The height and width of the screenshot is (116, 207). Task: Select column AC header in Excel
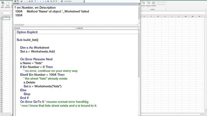(x=199, y=16)
